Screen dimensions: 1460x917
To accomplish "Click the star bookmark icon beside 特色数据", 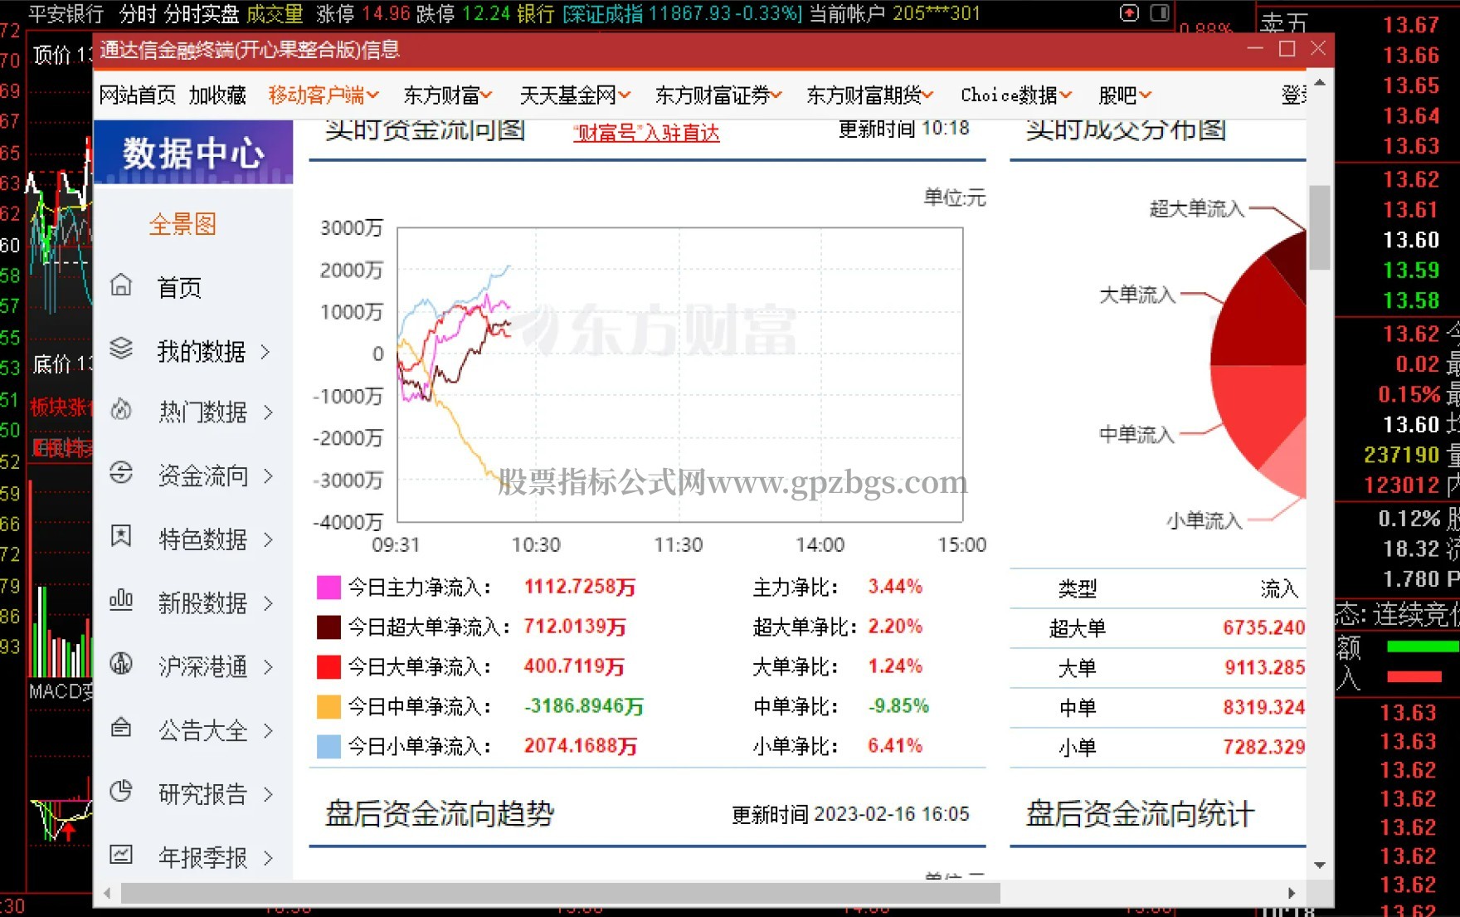I will pos(121,537).
